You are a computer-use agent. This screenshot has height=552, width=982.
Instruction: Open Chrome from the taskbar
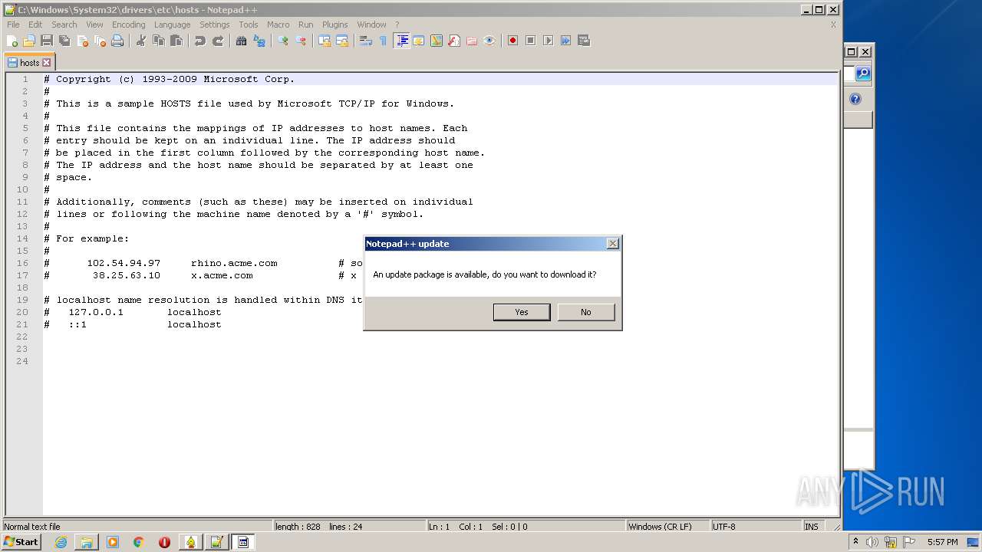pos(139,542)
